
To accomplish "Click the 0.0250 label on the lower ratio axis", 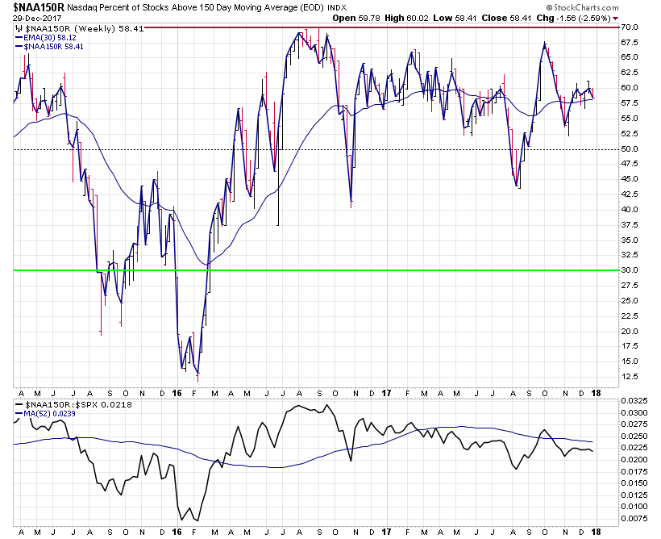I will tap(634, 436).
